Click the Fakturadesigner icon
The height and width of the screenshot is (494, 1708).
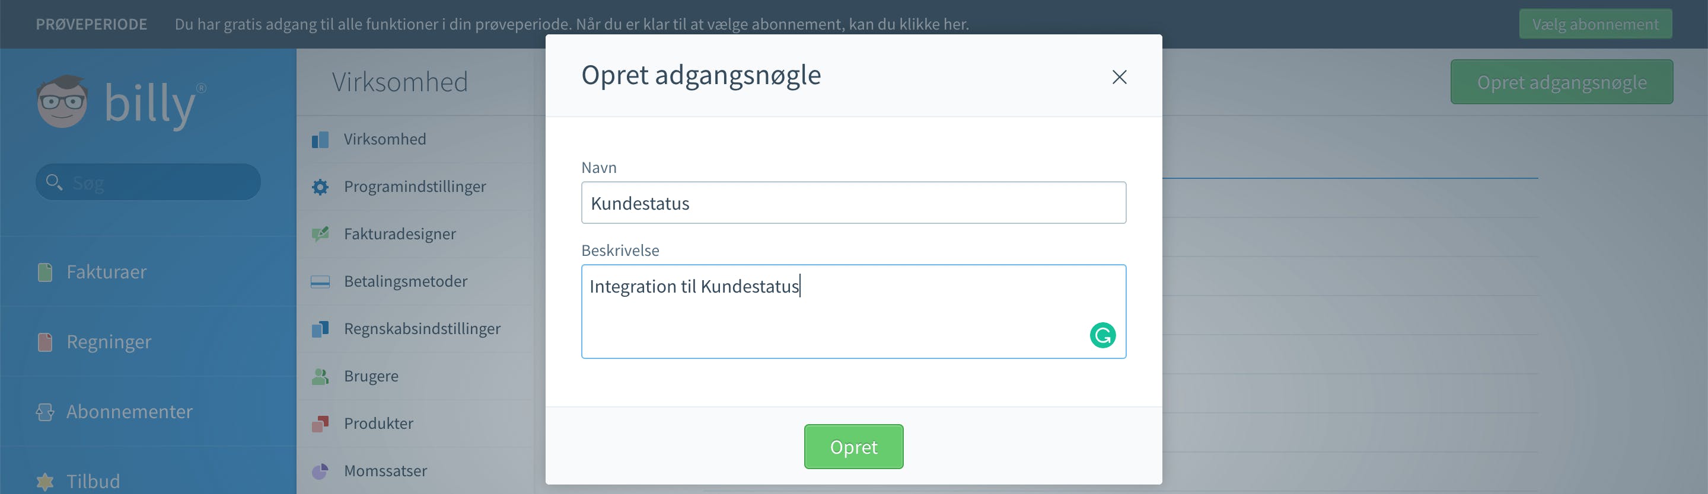(320, 234)
